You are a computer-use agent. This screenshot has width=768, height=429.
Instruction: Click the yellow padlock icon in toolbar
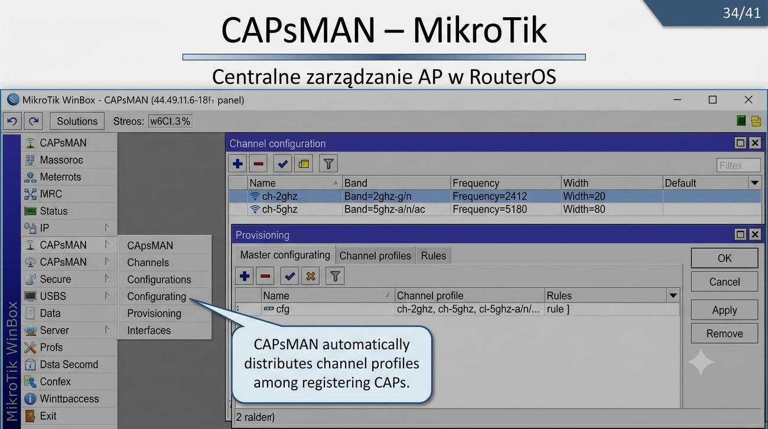click(x=756, y=121)
